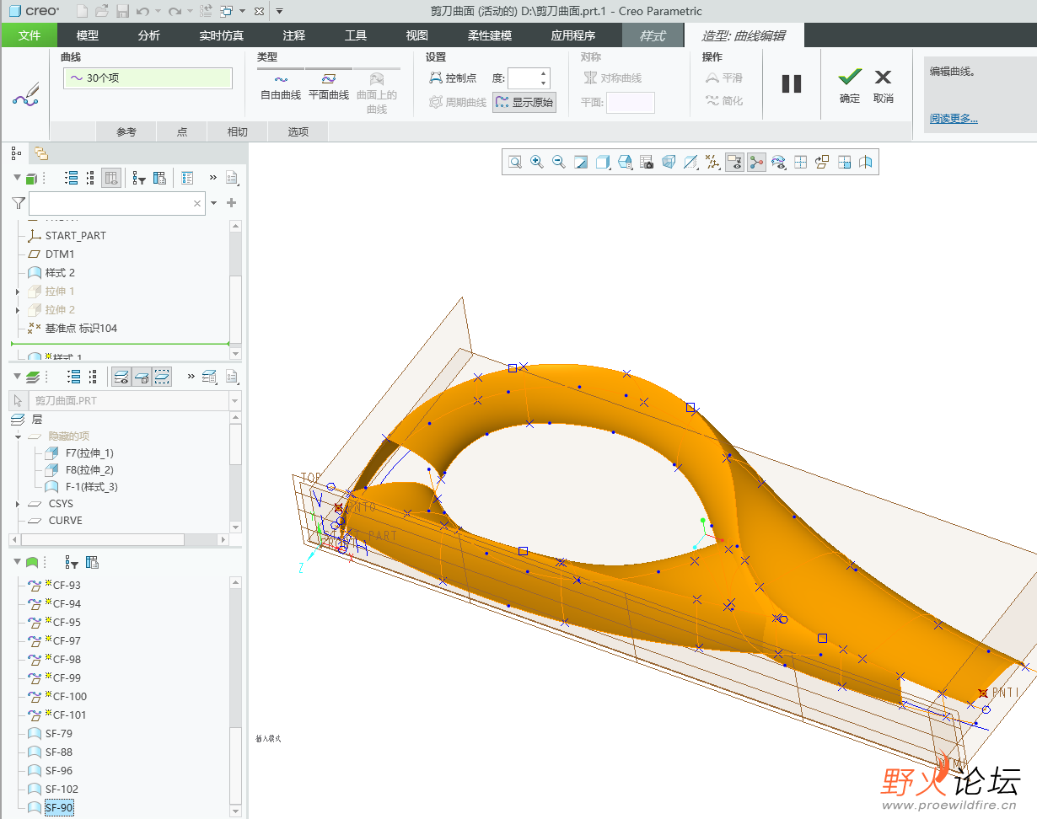Click the Repaint icon in graphics toolbar
The image size is (1037, 819).
[580, 162]
